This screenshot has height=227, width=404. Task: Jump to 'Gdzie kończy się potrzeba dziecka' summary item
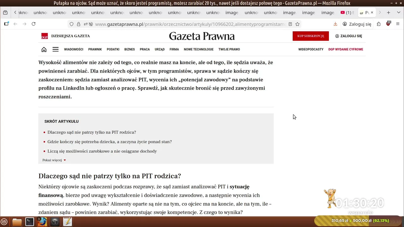click(110, 142)
